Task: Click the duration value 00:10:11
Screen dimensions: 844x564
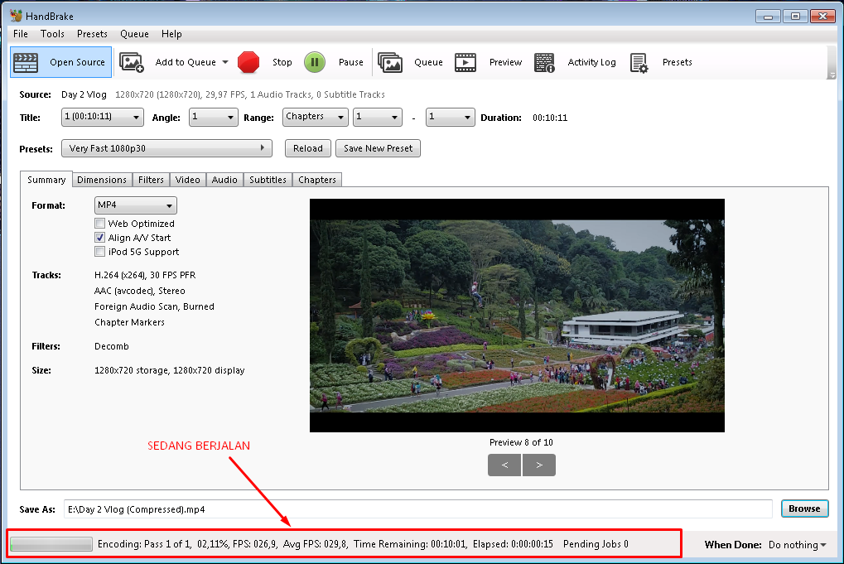Action: pos(550,118)
